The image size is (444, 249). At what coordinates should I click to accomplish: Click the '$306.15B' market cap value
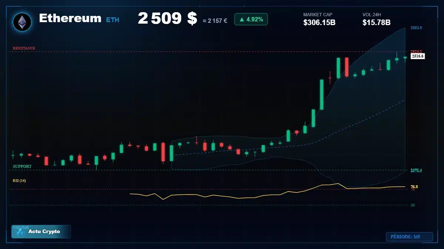pyautogui.click(x=319, y=23)
